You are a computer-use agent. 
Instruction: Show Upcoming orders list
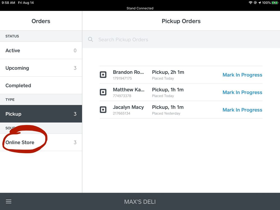click(41, 68)
